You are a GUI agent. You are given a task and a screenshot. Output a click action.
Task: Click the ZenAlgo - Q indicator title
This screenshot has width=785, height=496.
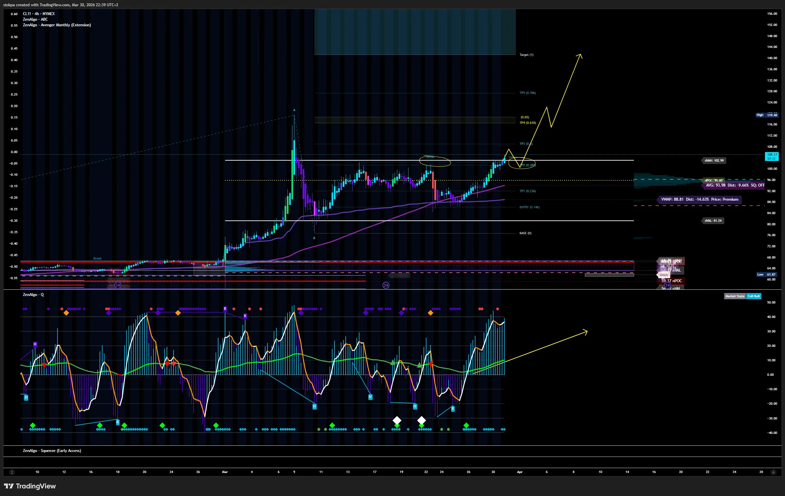click(33, 295)
